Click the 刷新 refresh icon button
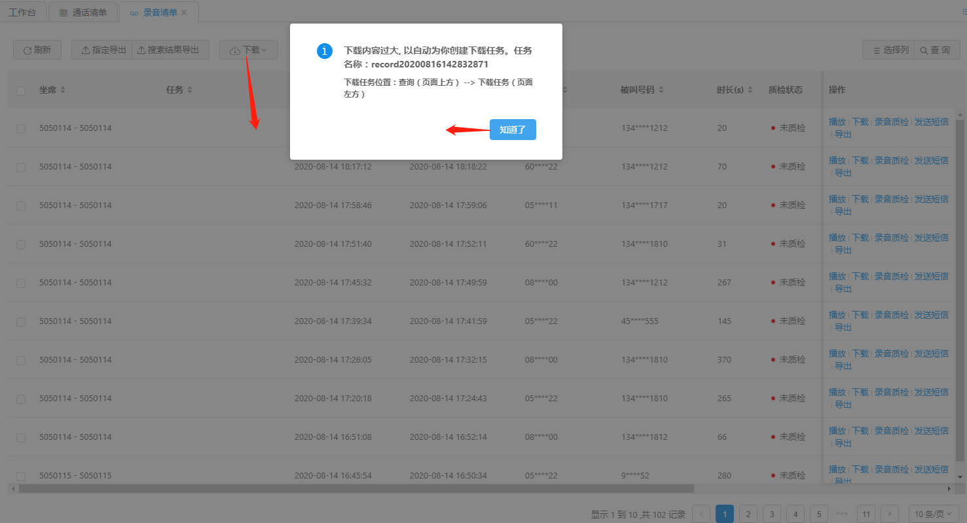 coord(37,50)
